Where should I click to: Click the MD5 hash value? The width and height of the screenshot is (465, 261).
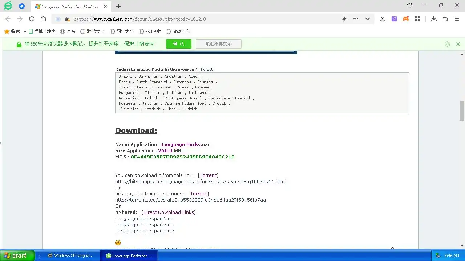click(x=183, y=157)
